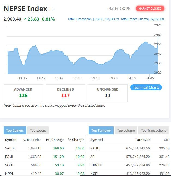
Task: Click the API turnover symbol
Action: (93, 157)
